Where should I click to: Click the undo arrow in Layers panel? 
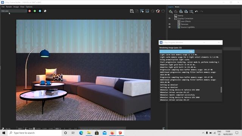pos(196,11)
